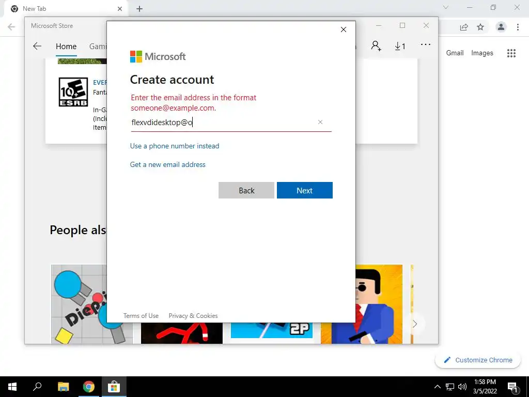Viewport: 529px width, 397px height.
Task: Open a new tab in Chrome
Action: click(x=139, y=9)
